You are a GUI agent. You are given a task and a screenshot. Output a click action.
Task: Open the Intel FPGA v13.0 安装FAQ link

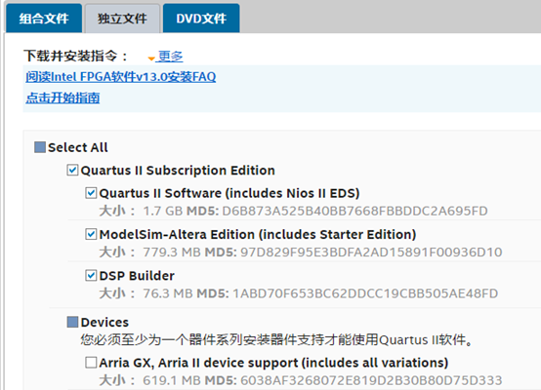[x=121, y=76]
